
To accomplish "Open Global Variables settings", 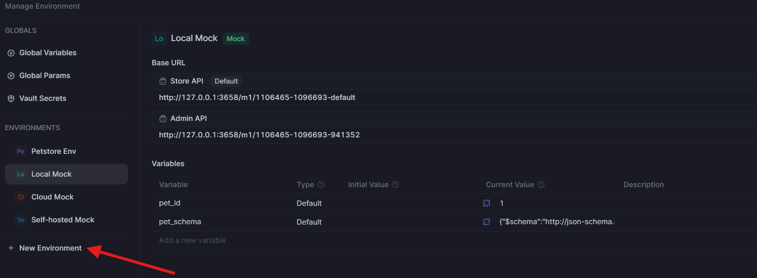I will [x=48, y=53].
